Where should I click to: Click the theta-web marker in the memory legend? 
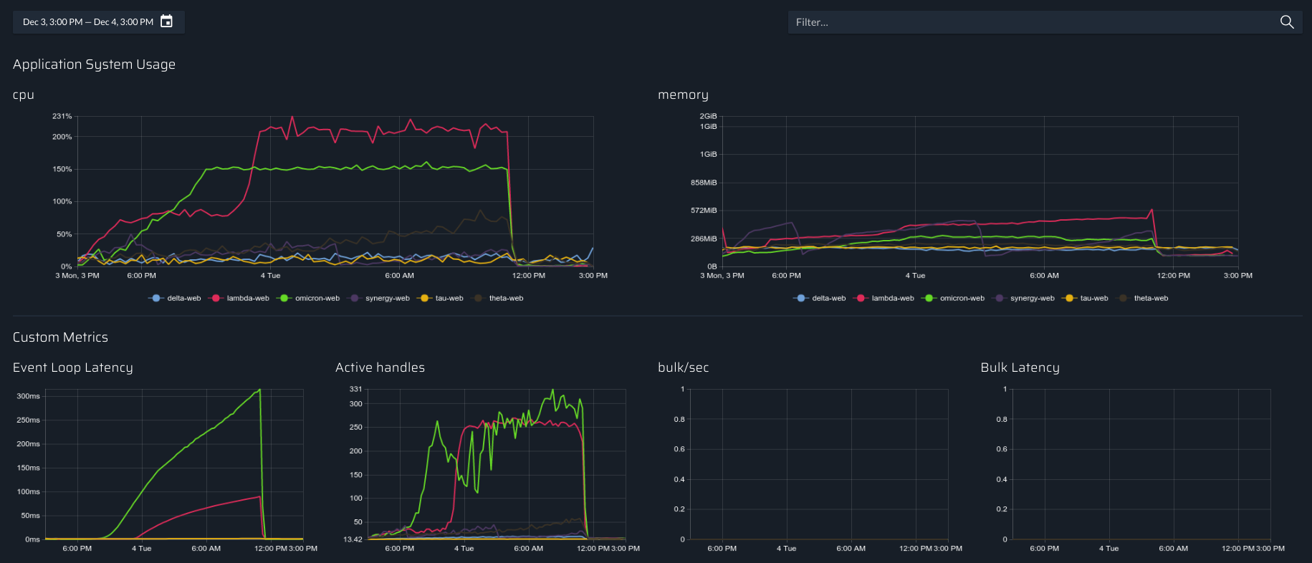coord(1123,298)
